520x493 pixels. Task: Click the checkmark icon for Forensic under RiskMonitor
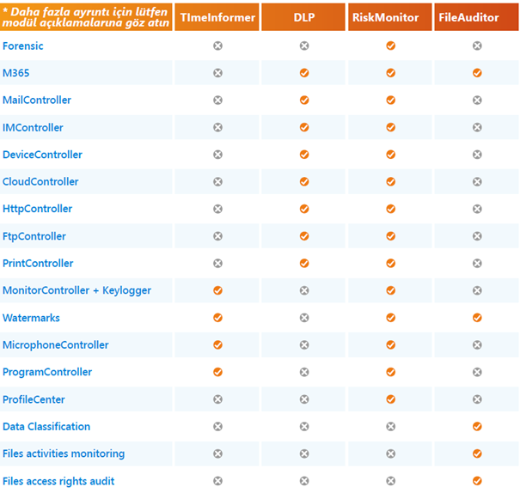pyautogui.click(x=390, y=46)
